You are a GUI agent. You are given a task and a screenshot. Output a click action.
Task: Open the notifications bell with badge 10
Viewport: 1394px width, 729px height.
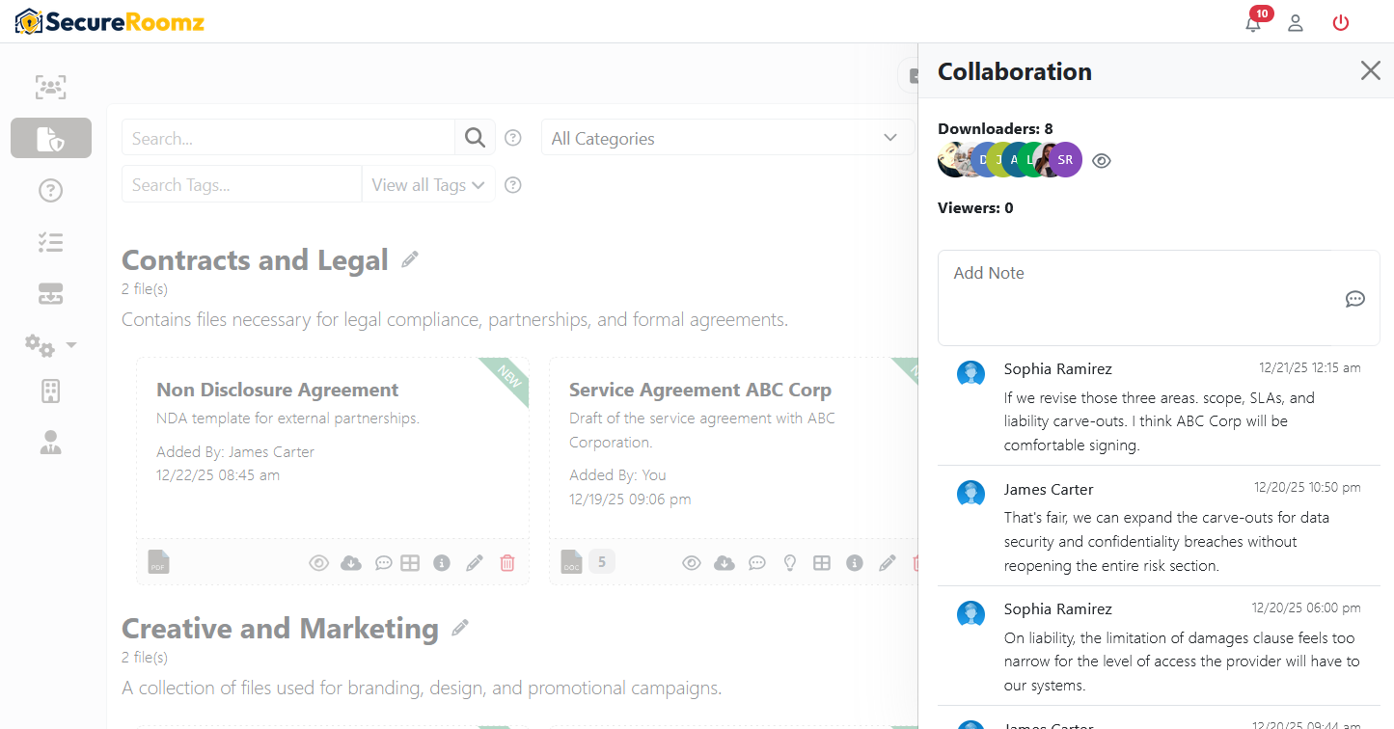(x=1253, y=23)
